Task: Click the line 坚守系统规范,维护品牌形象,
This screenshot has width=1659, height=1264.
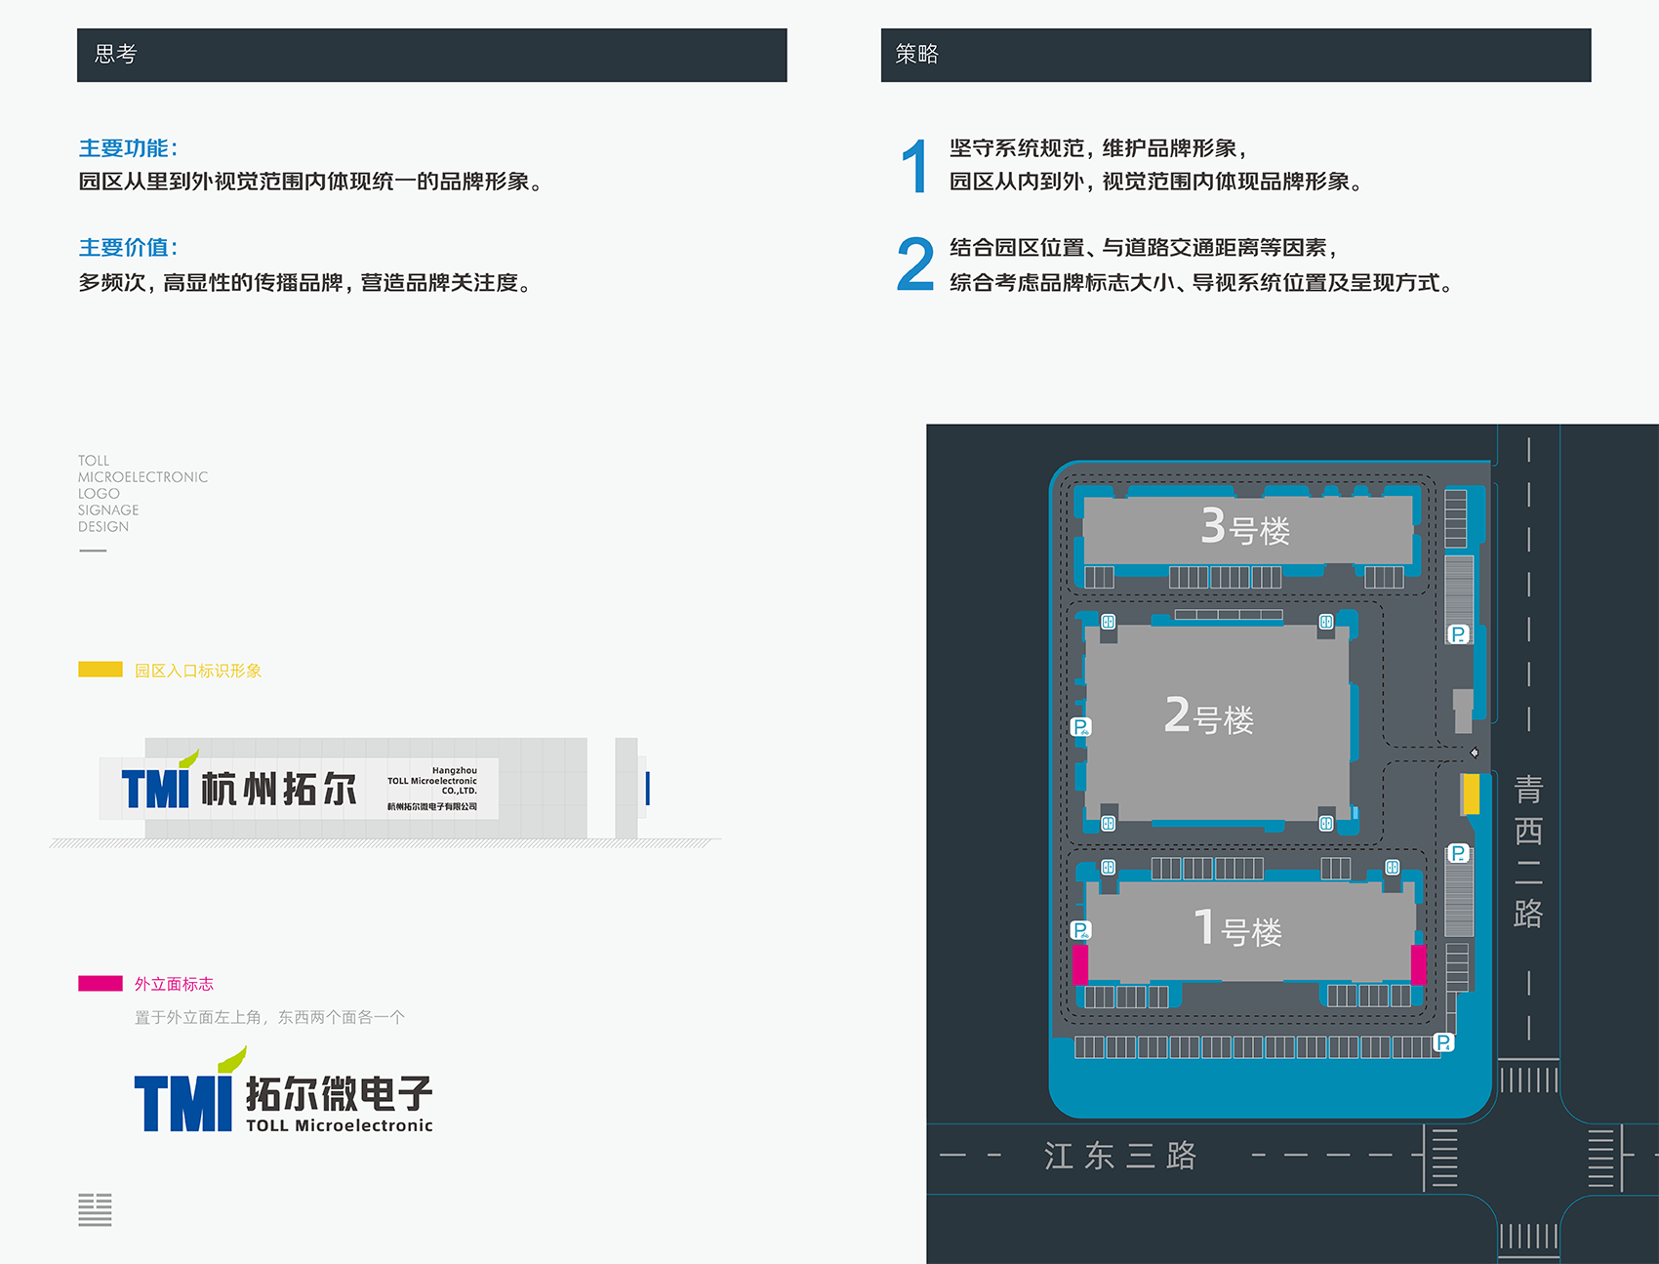Action: coord(1099,148)
